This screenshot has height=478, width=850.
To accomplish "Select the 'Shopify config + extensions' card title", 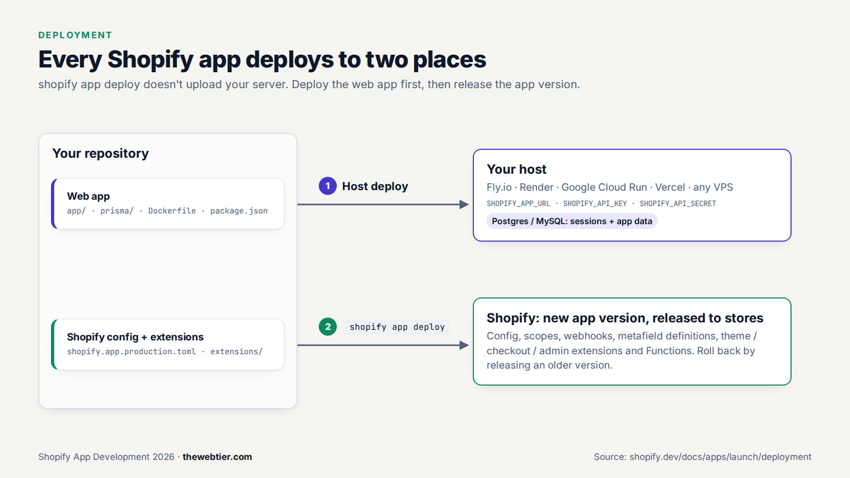I will [x=135, y=337].
